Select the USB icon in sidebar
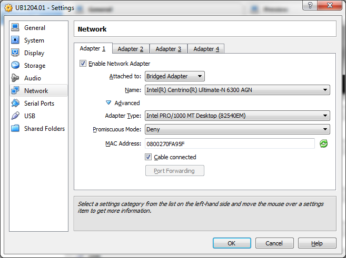This screenshot has width=346, height=258. pyautogui.click(x=15, y=116)
